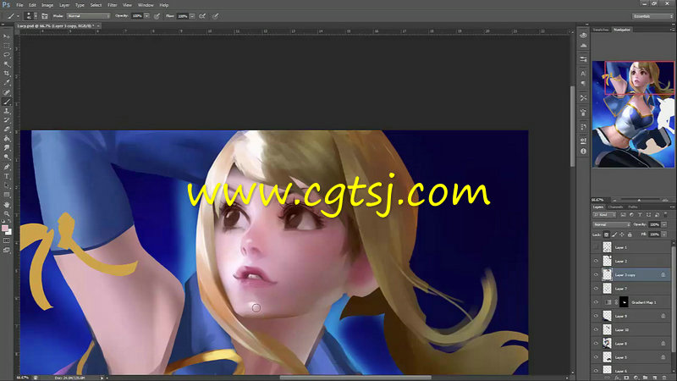Open the Layer menu
Image resolution: width=677 pixels, height=381 pixels.
point(64,5)
